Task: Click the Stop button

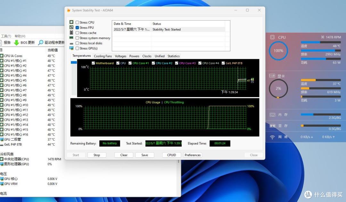Action: [x=97, y=155]
